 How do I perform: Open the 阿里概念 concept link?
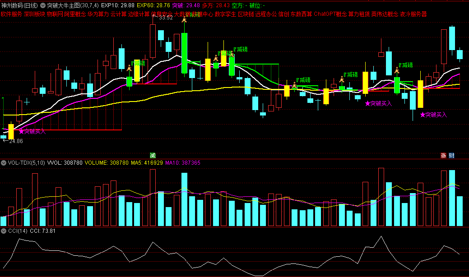(75, 14)
